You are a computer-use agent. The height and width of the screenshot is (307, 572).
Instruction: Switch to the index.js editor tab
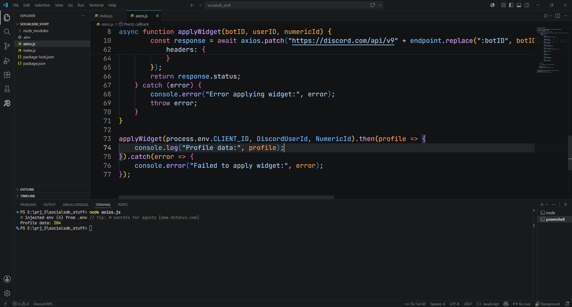pyautogui.click(x=108, y=16)
